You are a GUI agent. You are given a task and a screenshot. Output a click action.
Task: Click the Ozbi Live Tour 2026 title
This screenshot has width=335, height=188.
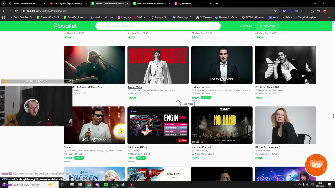(x=267, y=87)
